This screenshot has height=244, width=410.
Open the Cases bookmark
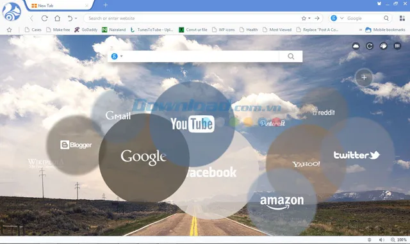tap(33, 30)
